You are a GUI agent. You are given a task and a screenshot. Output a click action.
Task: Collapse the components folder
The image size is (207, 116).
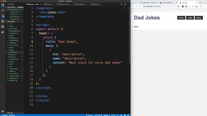[13, 29]
